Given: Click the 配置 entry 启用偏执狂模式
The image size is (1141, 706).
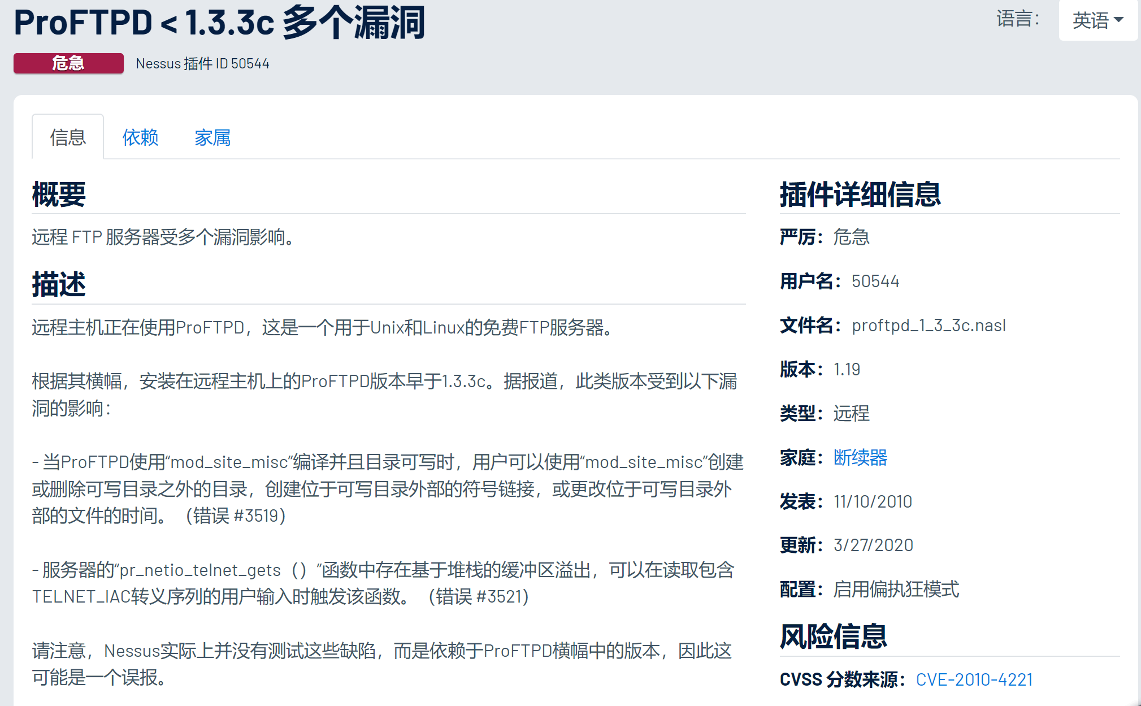Looking at the screenshot, I should click(x=897, y=590).
